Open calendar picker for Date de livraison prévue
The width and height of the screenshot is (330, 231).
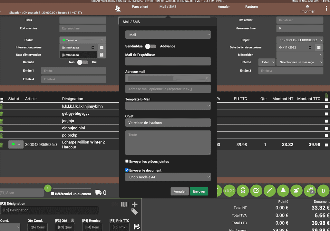point(319,48)
